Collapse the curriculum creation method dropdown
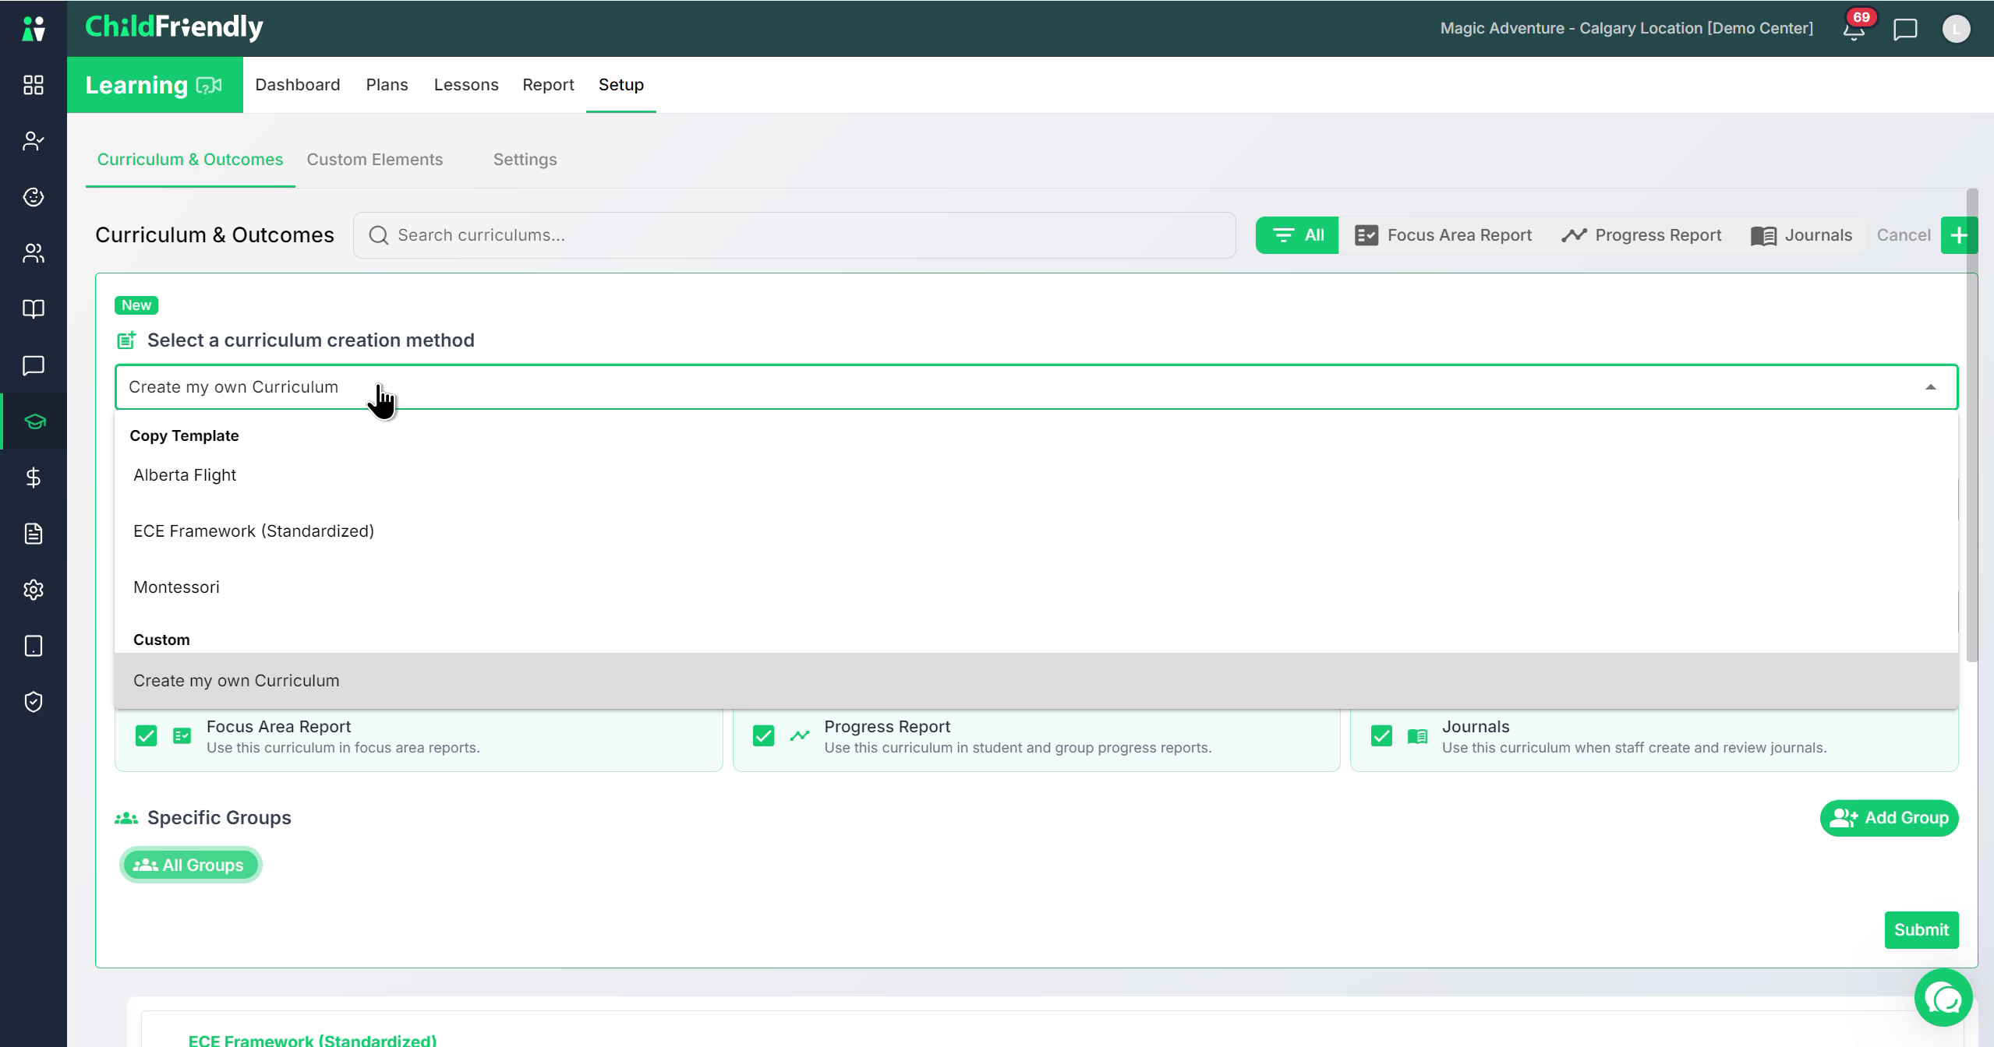Screen dimensions: 1994x1047 tap(1036, 387)
